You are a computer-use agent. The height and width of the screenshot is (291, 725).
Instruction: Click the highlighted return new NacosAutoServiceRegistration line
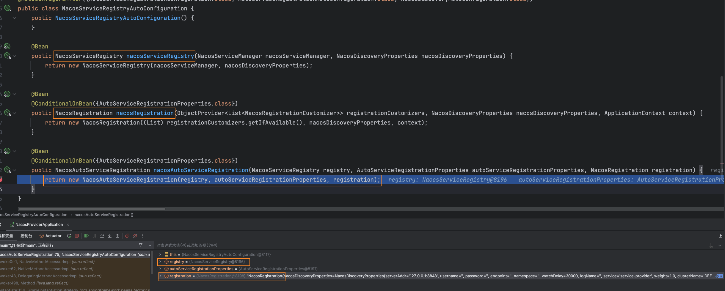(212, 180)
